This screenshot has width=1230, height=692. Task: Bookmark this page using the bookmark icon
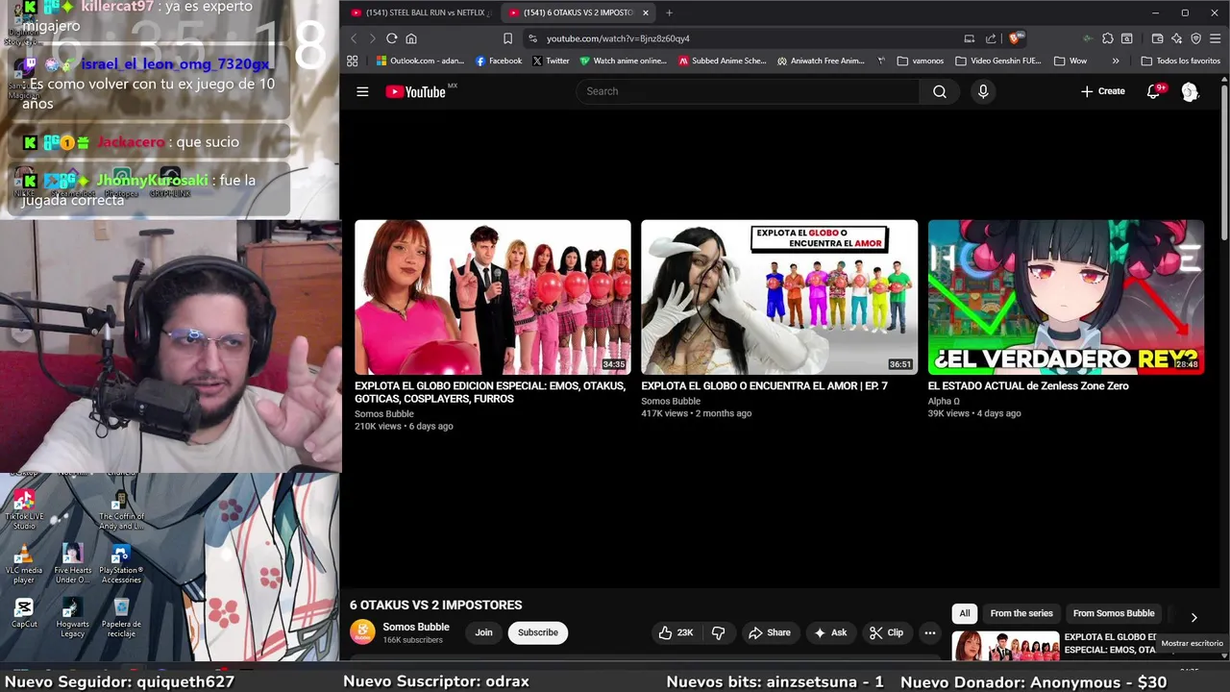pyautogui.click(x=507, y=38)
